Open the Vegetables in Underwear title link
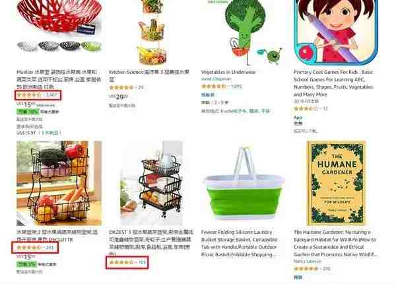The image size is (396, 284). point(228,72)
